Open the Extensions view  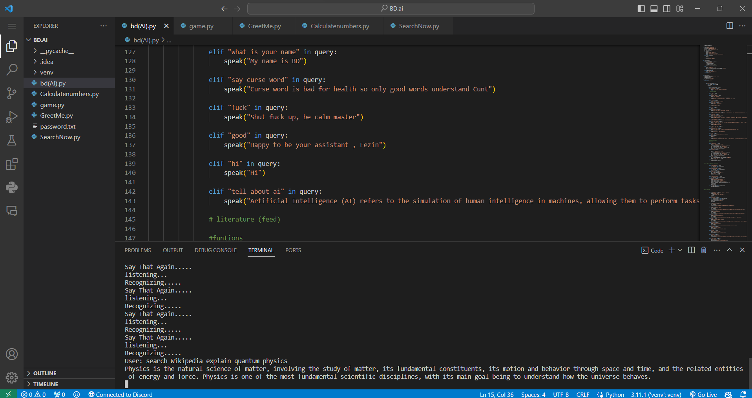click(x=12, y=164)
